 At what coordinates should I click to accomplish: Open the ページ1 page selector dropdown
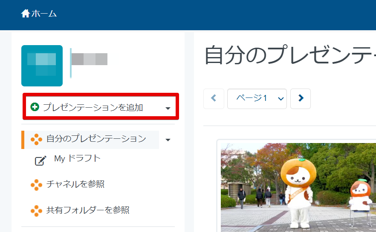[x=257, y=98]
